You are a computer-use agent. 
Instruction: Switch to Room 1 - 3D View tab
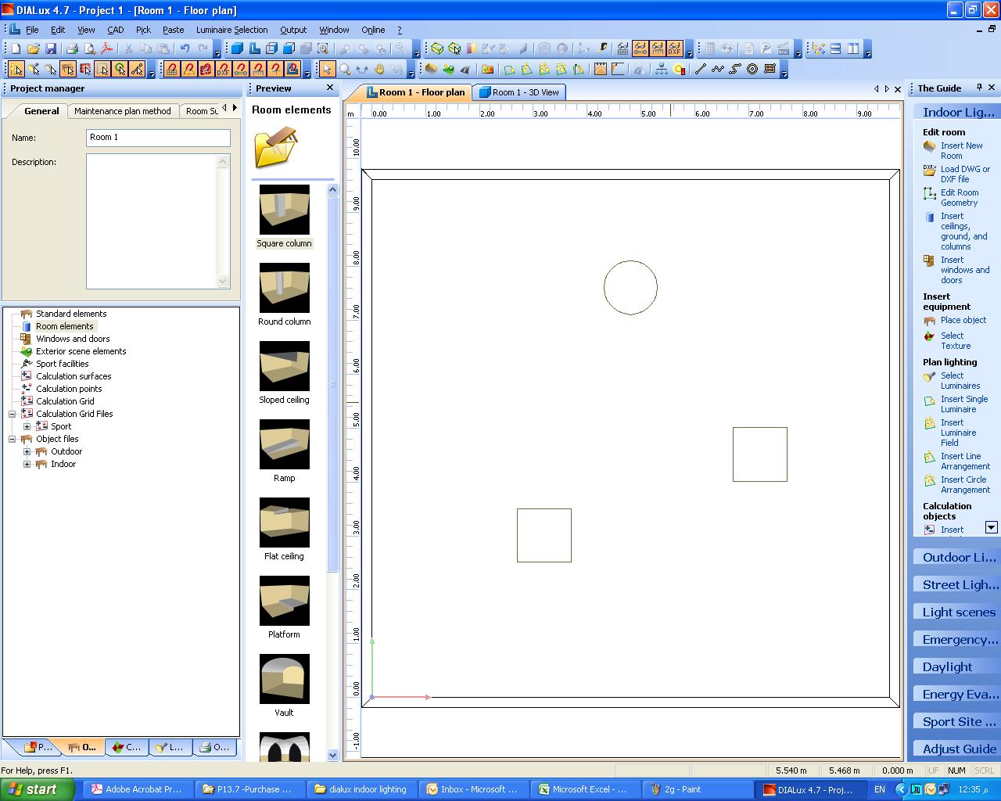[519, 92]
